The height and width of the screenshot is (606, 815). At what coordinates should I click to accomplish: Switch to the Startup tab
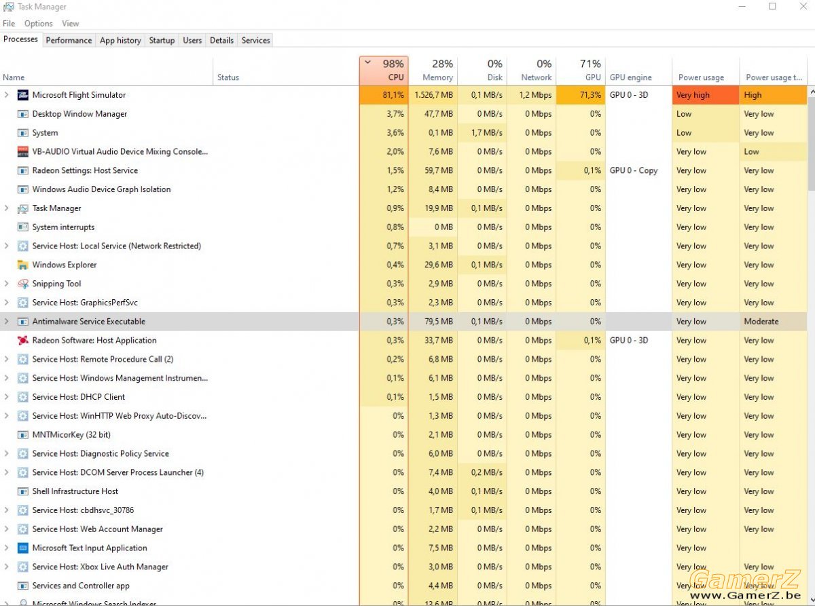[x=162, y=40]
